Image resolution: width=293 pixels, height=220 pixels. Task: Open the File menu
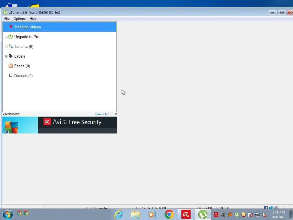(7, 19)
